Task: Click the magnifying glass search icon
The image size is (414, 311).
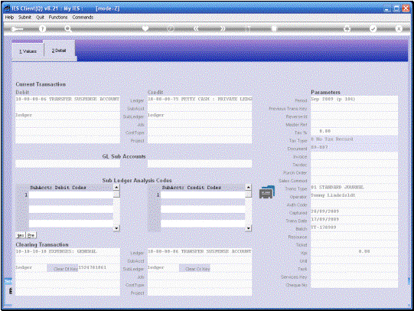Action: coord(68,29)
